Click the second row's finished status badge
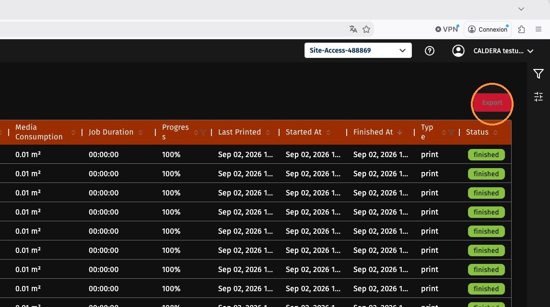 pos(486,174)
